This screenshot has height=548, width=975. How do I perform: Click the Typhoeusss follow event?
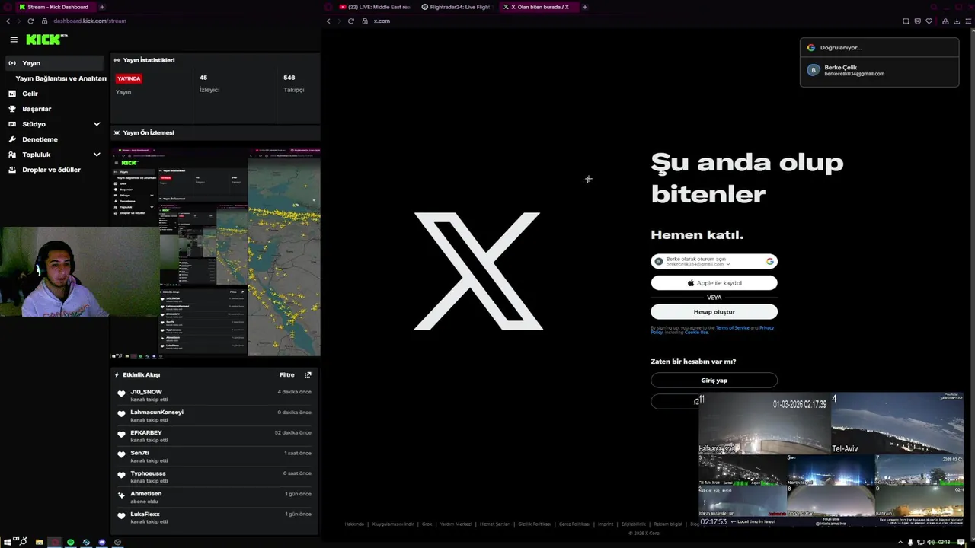[213, 476]
